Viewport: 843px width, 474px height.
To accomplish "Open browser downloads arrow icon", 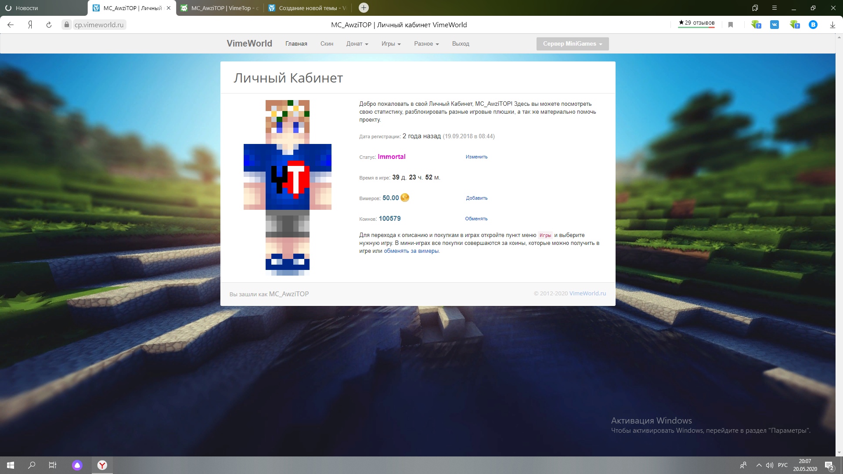I will coord(832,25).
